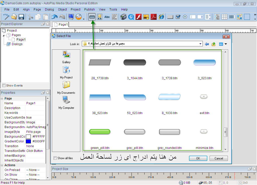Click the Preview monitor icon
The image size is (257, 185).
[x=71, y=17]
